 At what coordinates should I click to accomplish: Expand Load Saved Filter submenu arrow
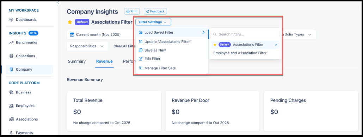pyautogui.click(x=203, y=32)
